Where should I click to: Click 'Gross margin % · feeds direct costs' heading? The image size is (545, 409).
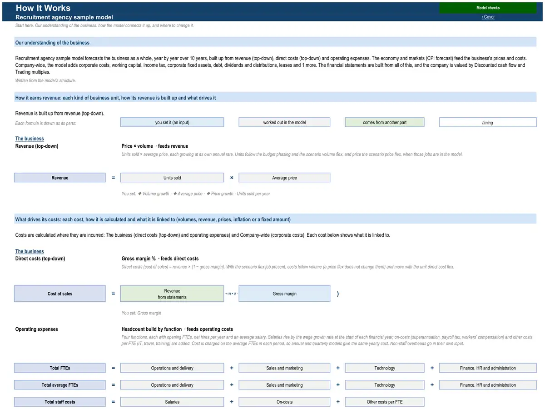pyautogui.click(x=160, y=259)
